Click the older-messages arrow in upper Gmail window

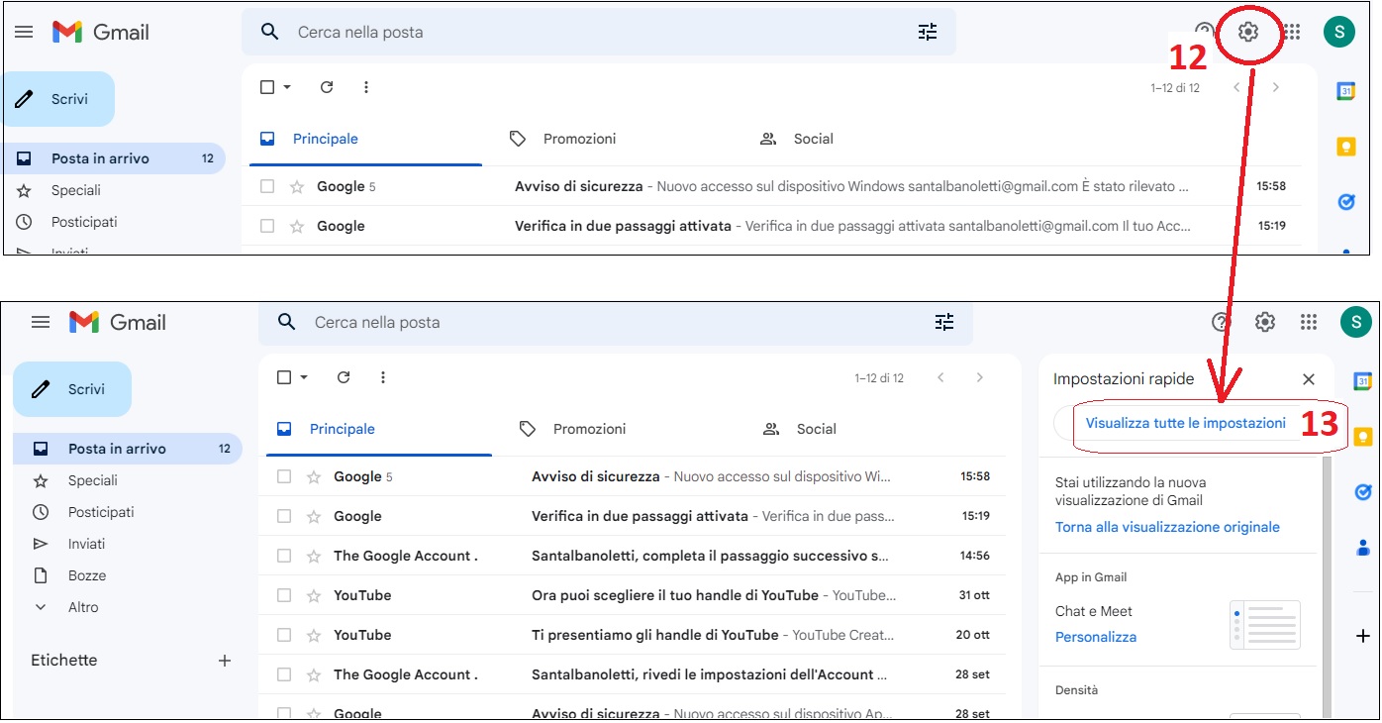pos(1276,87)
